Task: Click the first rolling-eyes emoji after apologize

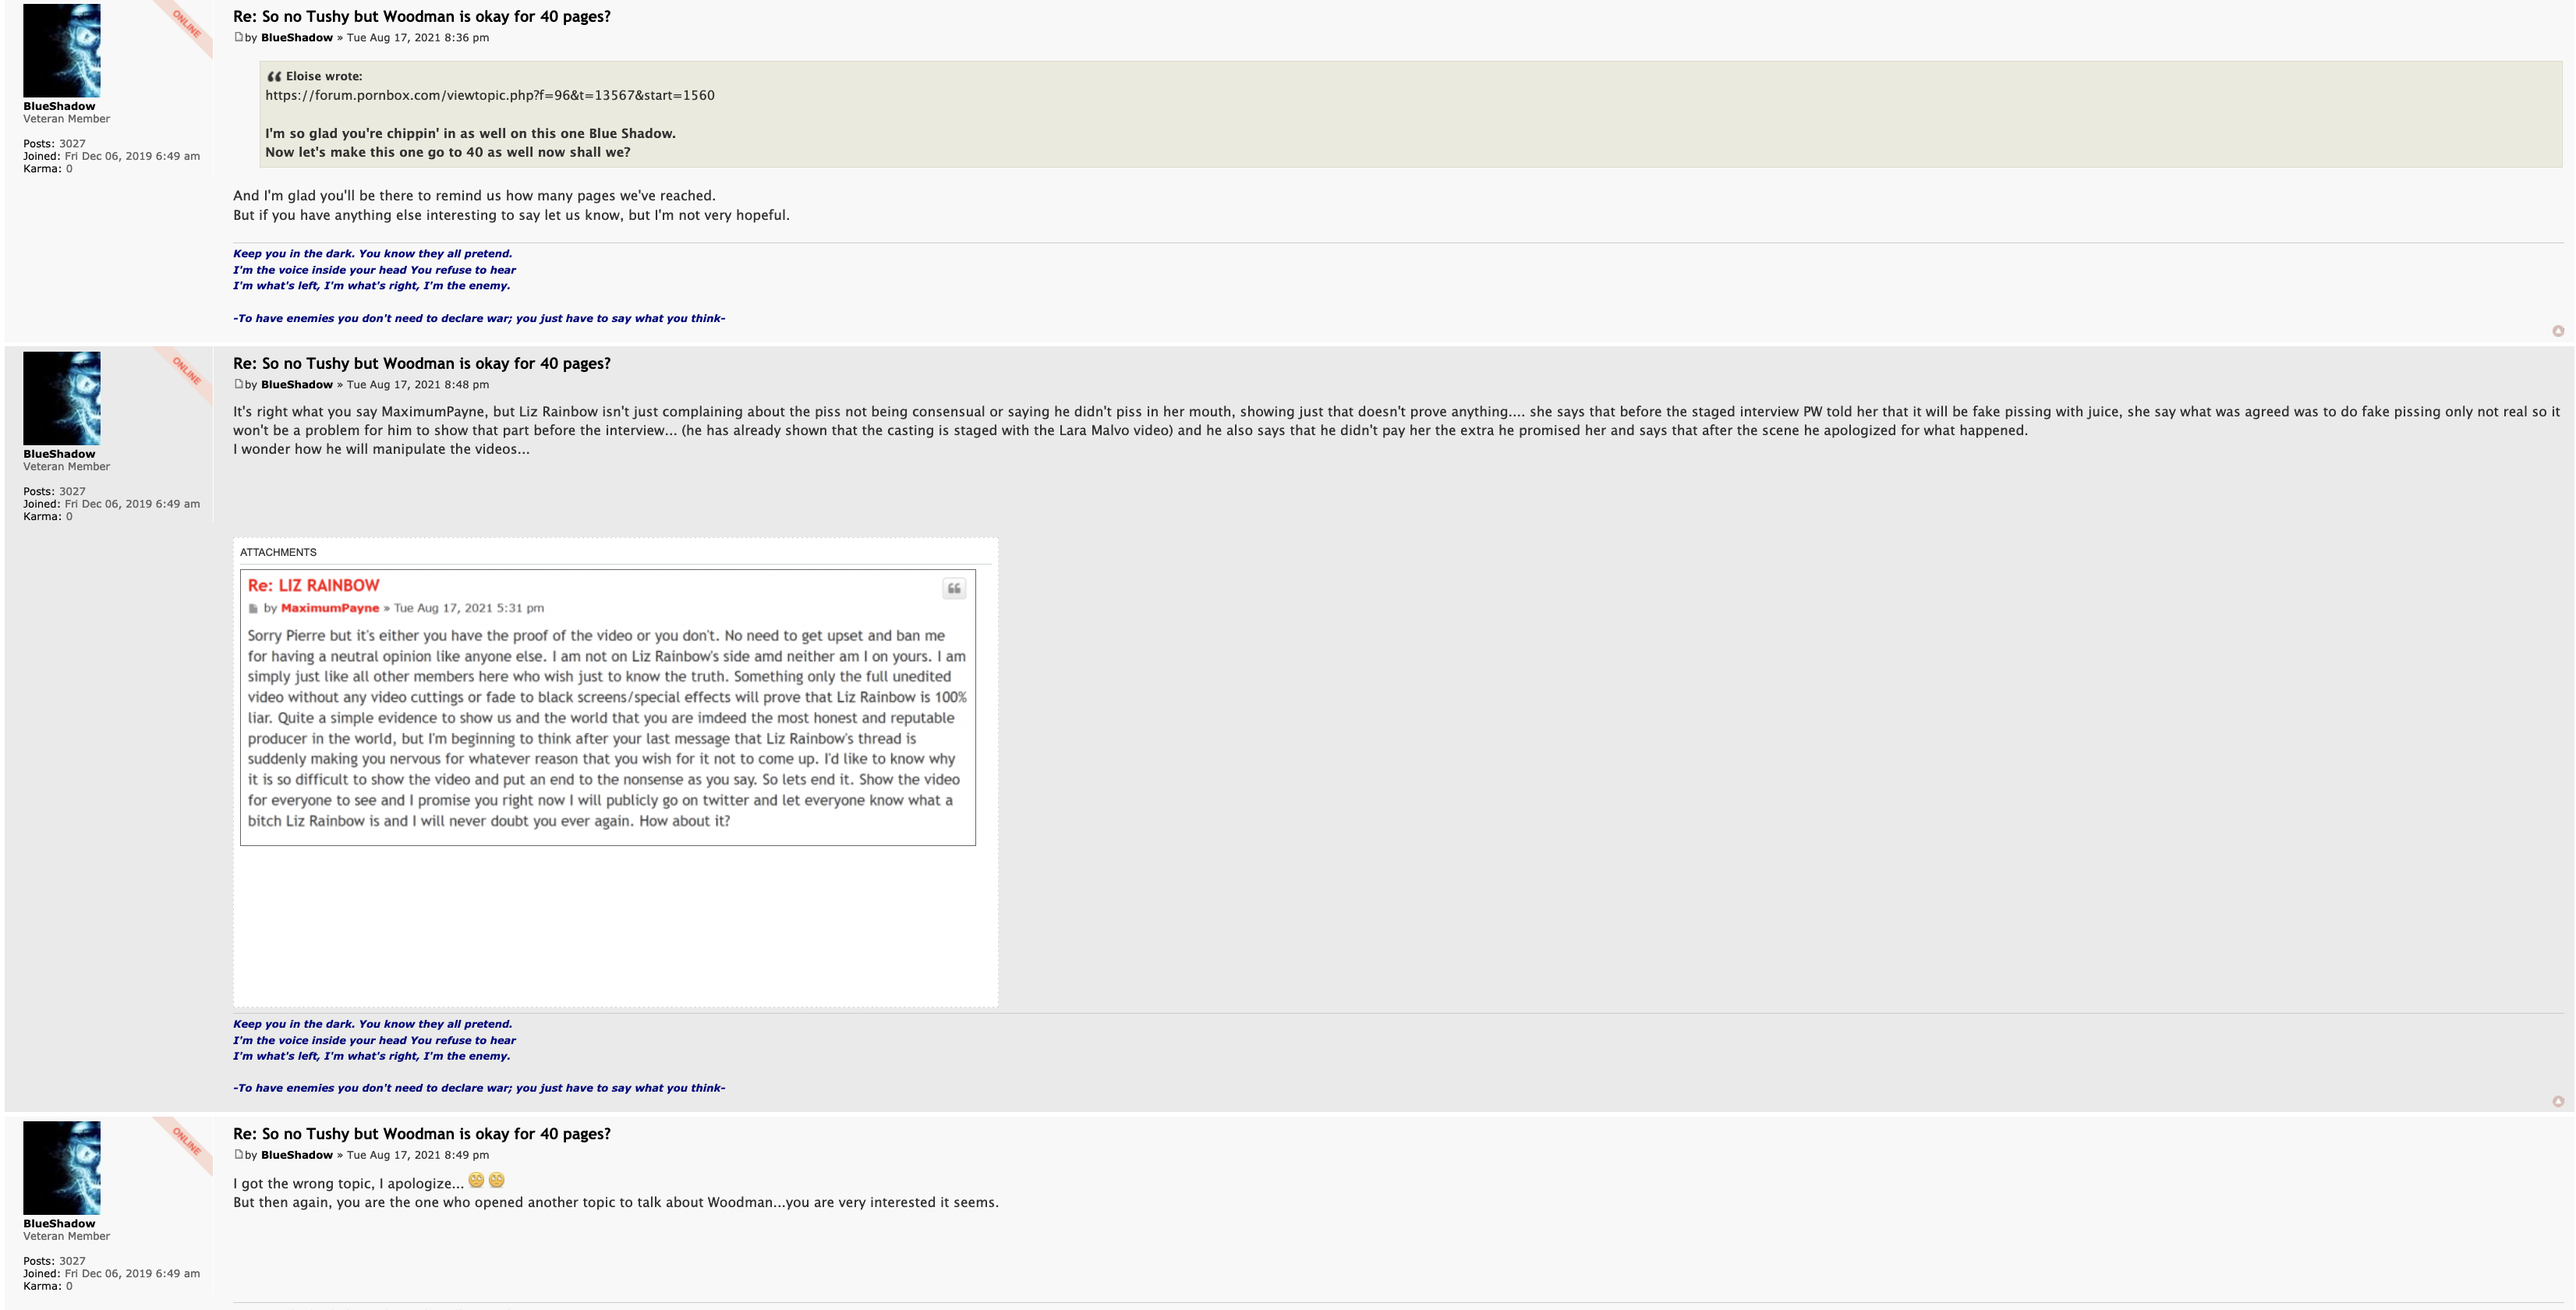Action: [476, 1180]
